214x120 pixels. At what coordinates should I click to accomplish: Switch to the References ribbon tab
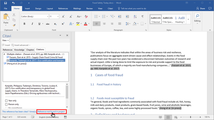click(63, 8)
